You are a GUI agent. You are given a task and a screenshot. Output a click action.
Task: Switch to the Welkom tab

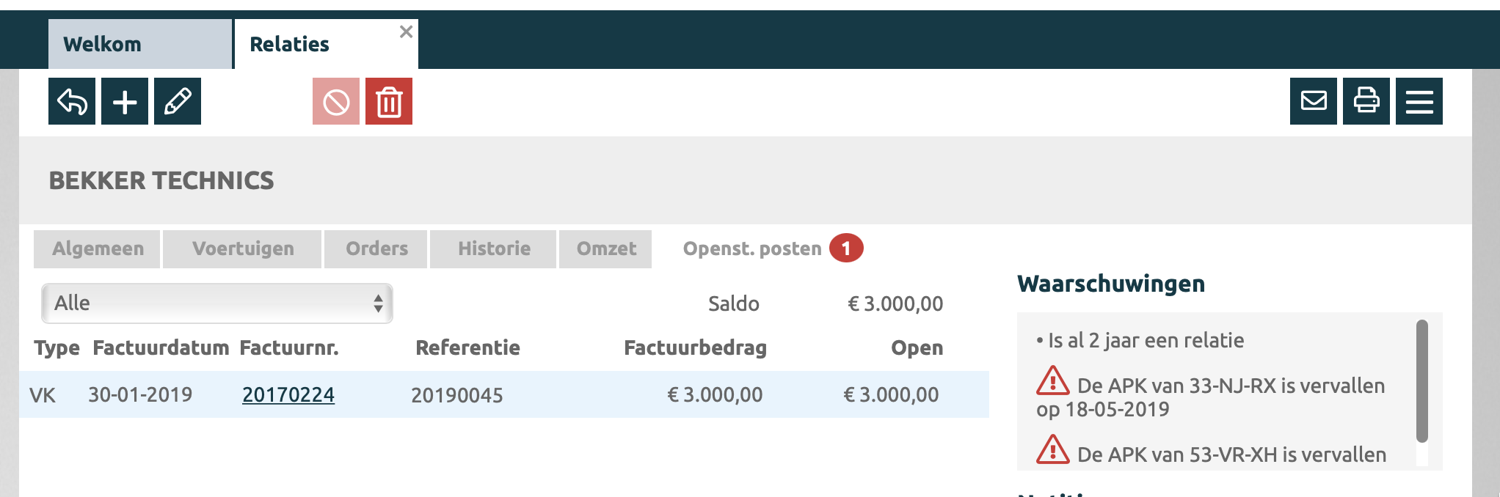[139, 44]
